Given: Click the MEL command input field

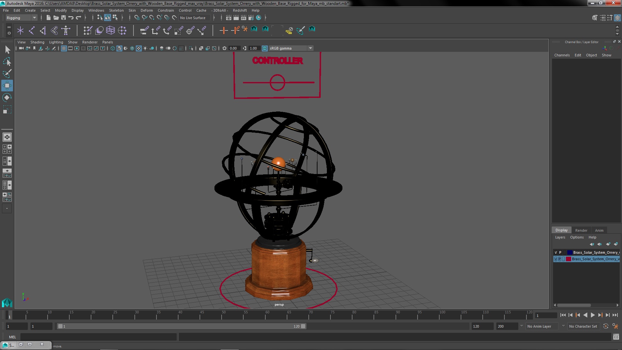Looking at the screenshot, I should click(x=98, y=337).
